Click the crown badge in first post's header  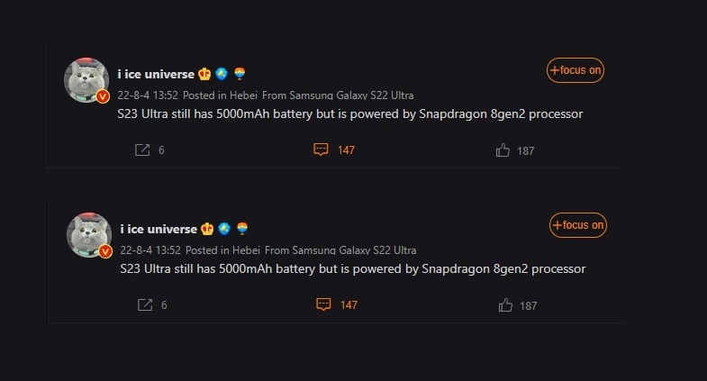204,74
